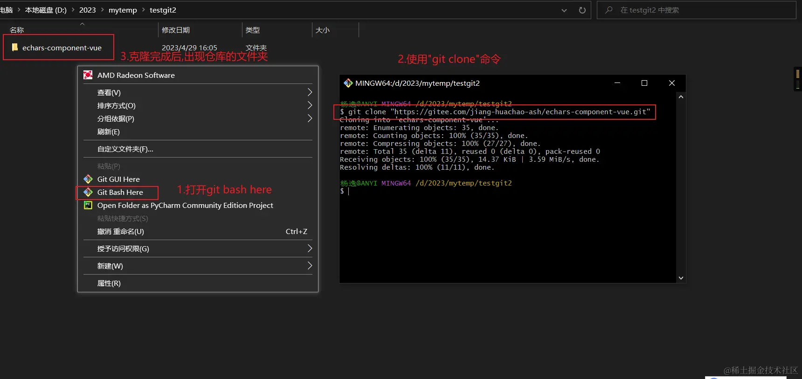Select AMD Radeon Software menu entry

198,75
